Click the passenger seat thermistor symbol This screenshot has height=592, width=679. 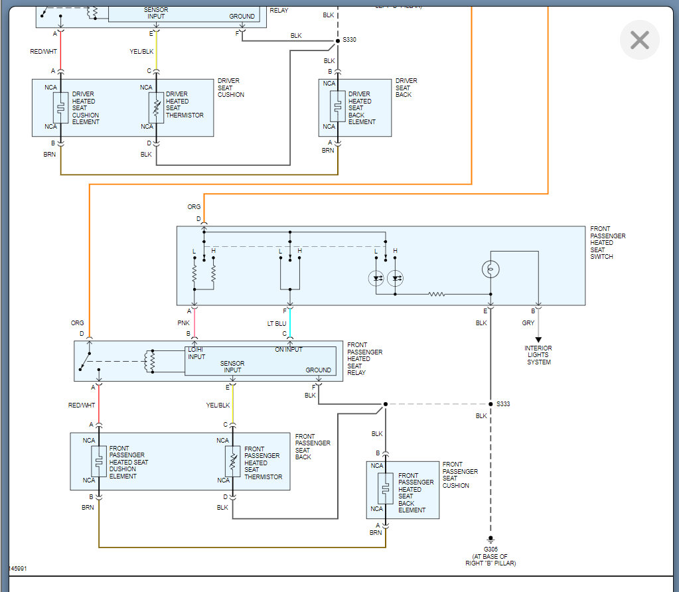(x=233, y=462)
